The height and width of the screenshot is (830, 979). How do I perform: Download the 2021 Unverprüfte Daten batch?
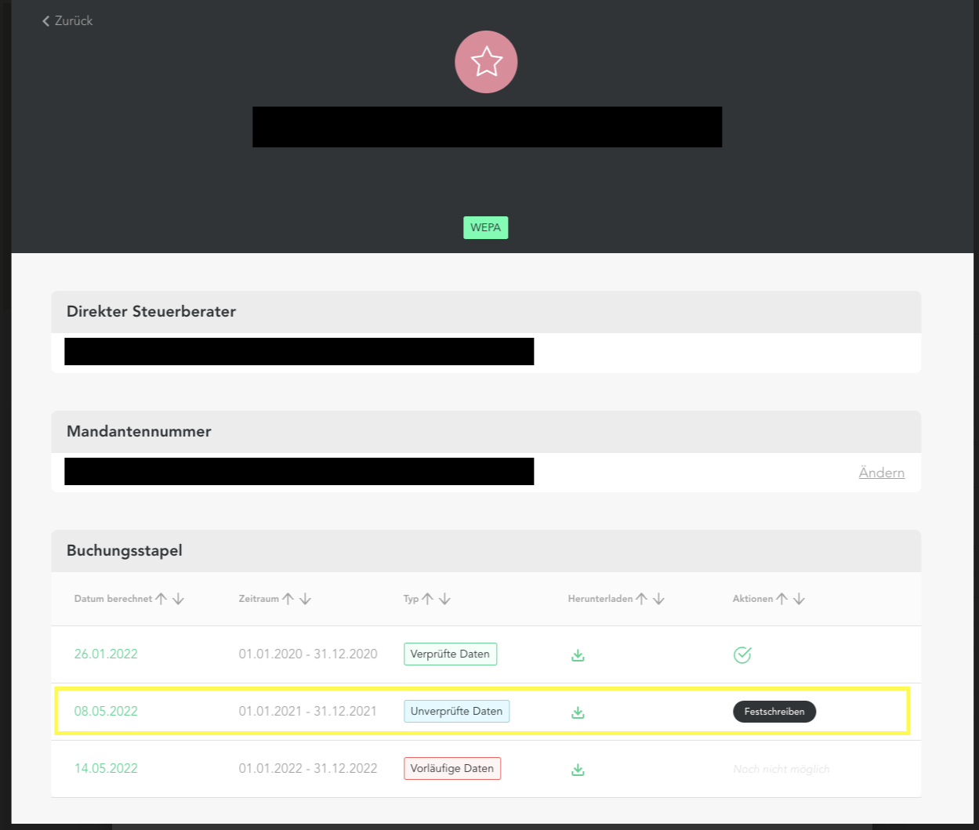[x=578, y=712]
